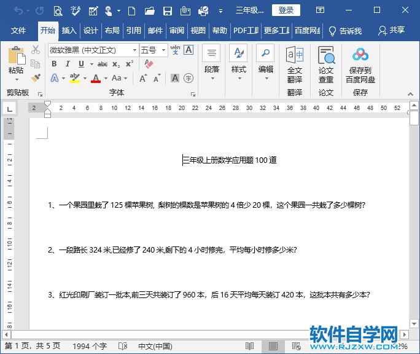Switch to the Design 设计 tab
The width and height of the screenshot is (420, 354).
pyautogui.click(x=90, y=31)
